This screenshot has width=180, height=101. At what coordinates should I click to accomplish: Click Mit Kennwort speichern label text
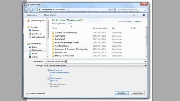[56, 80]
